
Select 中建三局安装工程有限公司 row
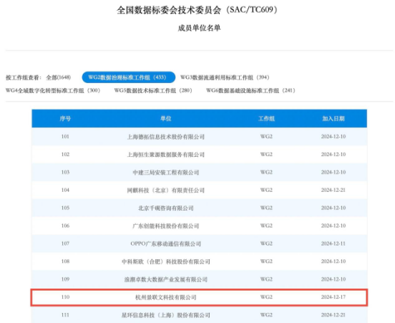tap(199, 172)
